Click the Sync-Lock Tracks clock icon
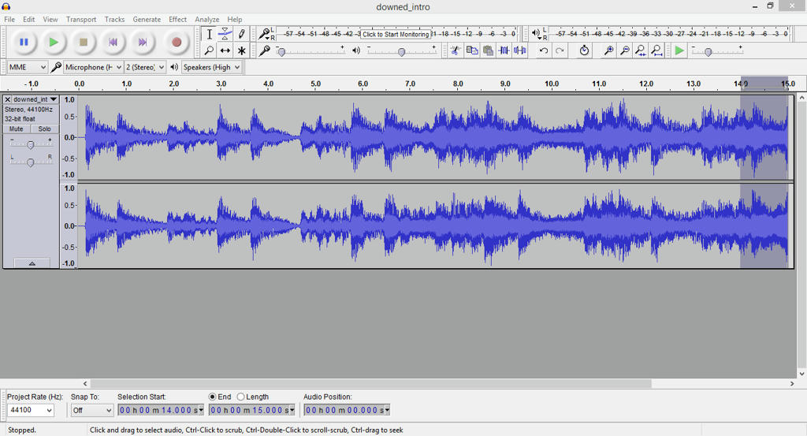 tap(584, 50)
